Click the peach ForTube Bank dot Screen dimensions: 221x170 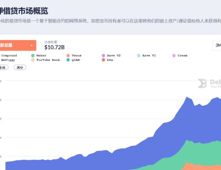click(x=33, y=60)
